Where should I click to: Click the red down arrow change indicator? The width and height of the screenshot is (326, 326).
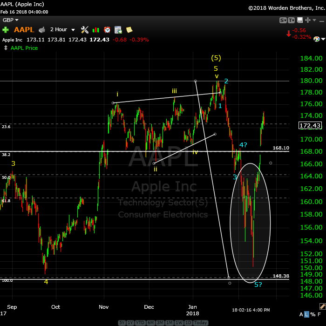[x=289, y=34]
